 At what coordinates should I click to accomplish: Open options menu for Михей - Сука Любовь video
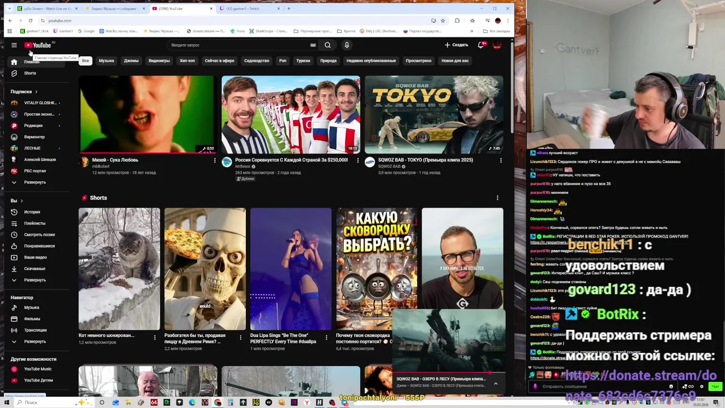(215, 160)
